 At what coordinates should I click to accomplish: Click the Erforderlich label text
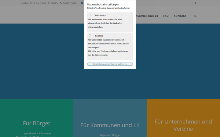[100, 15]
